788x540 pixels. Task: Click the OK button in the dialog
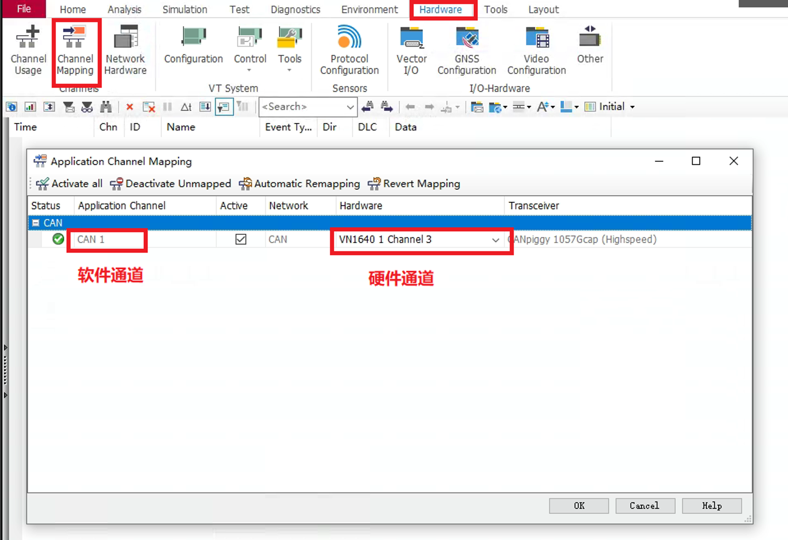click(x=579, y=506)
